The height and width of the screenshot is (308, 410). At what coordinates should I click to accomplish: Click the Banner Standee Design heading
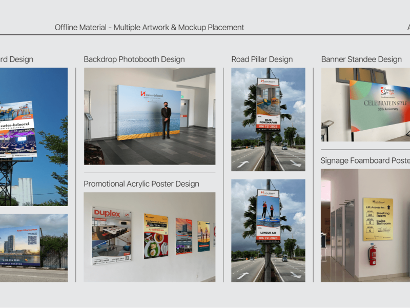[x=361, y=59]
